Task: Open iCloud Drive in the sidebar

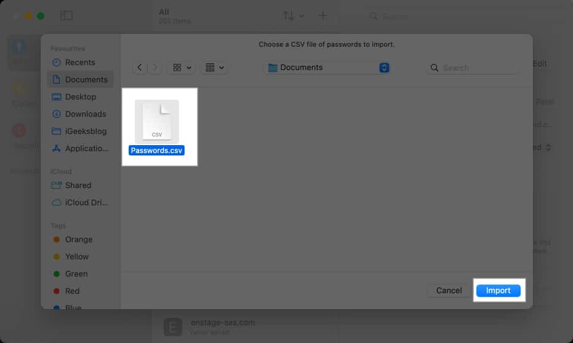Action: (x=80, y=202)
